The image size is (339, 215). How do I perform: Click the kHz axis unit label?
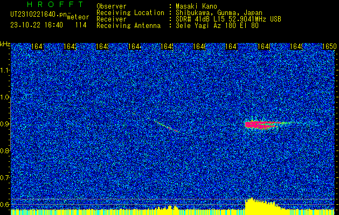[x=5, y=44]
